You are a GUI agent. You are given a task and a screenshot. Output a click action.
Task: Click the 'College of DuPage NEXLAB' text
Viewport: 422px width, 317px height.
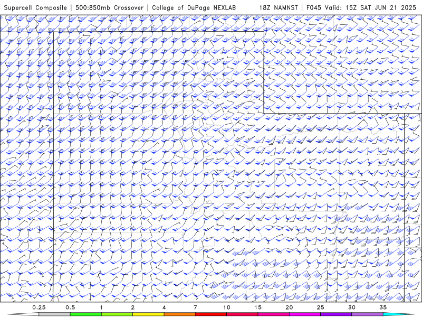[x=194, y=8]
